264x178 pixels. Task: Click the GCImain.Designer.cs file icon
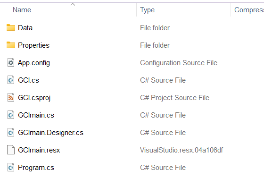coord(11,133)
